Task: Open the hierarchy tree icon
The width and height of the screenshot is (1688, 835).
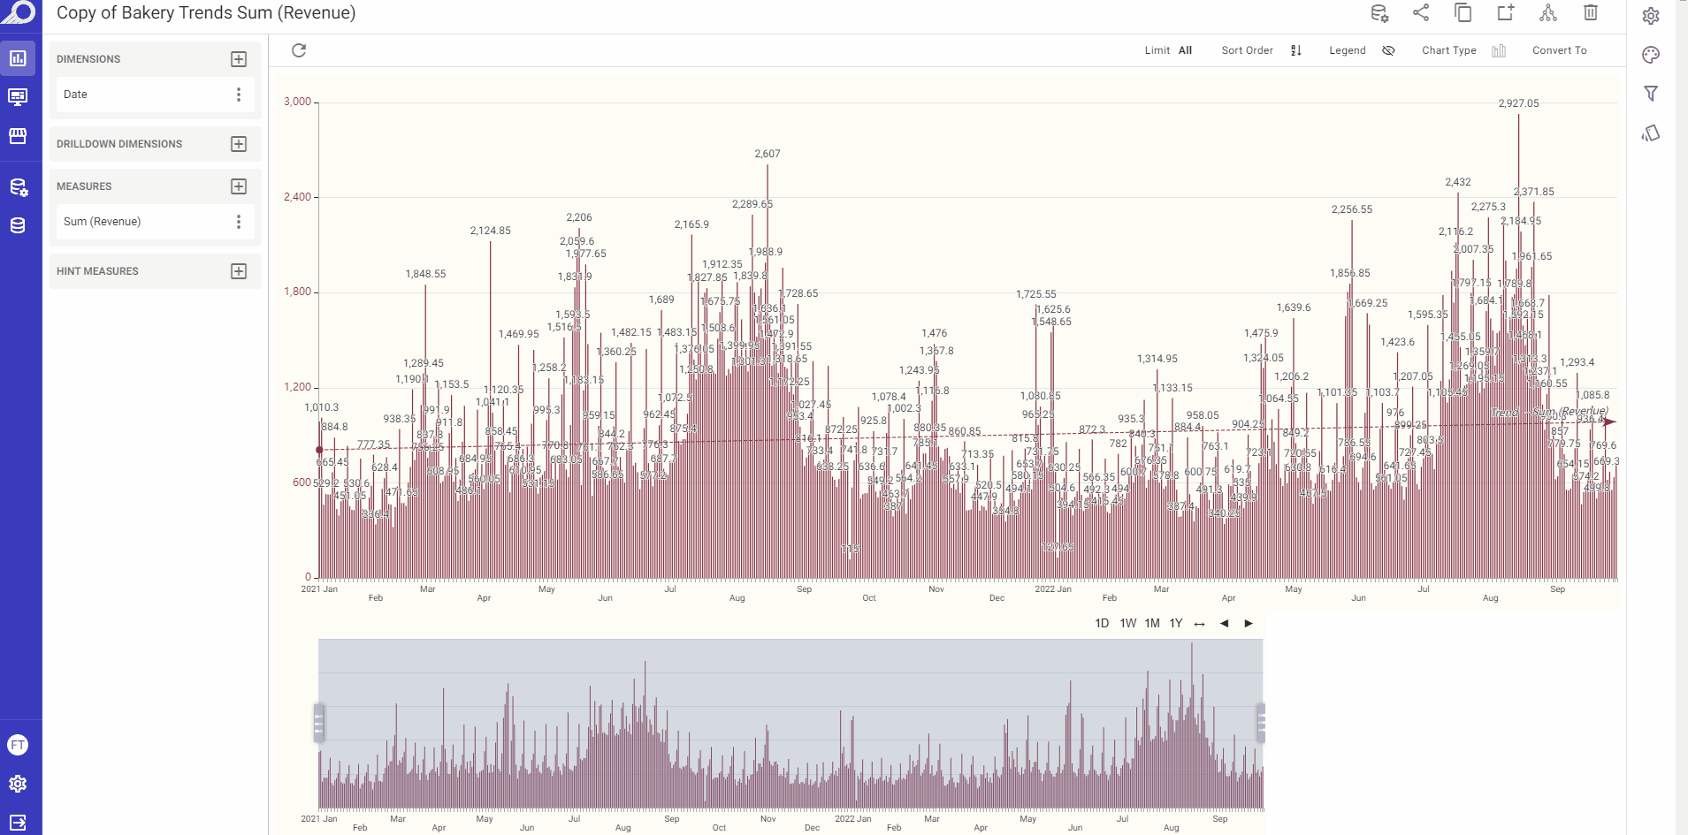Action: coord(1548,12)
